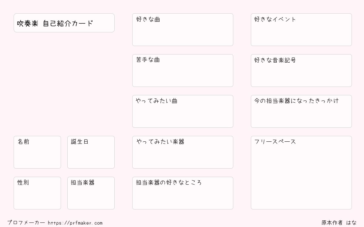Select the 好きなイベント field
The width and height of the screenshot is (364, 227).
click(301, 30)
